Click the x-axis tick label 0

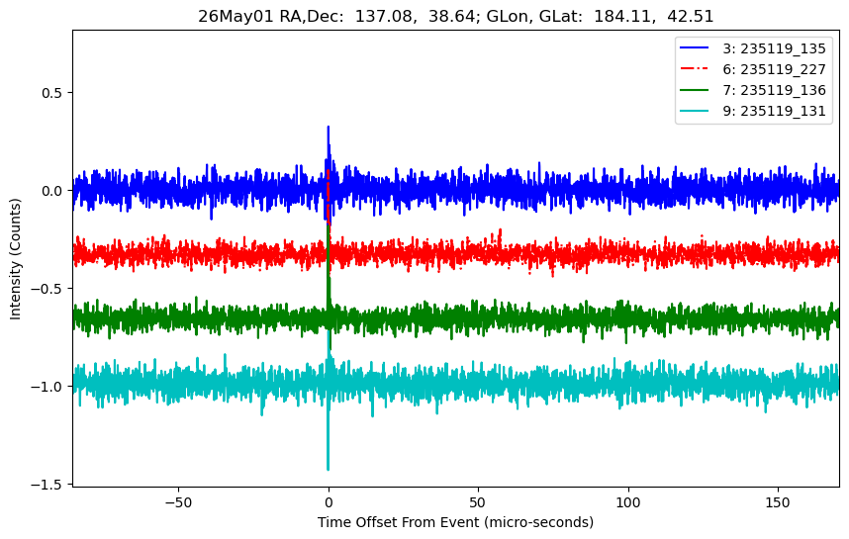click(329, 502)
